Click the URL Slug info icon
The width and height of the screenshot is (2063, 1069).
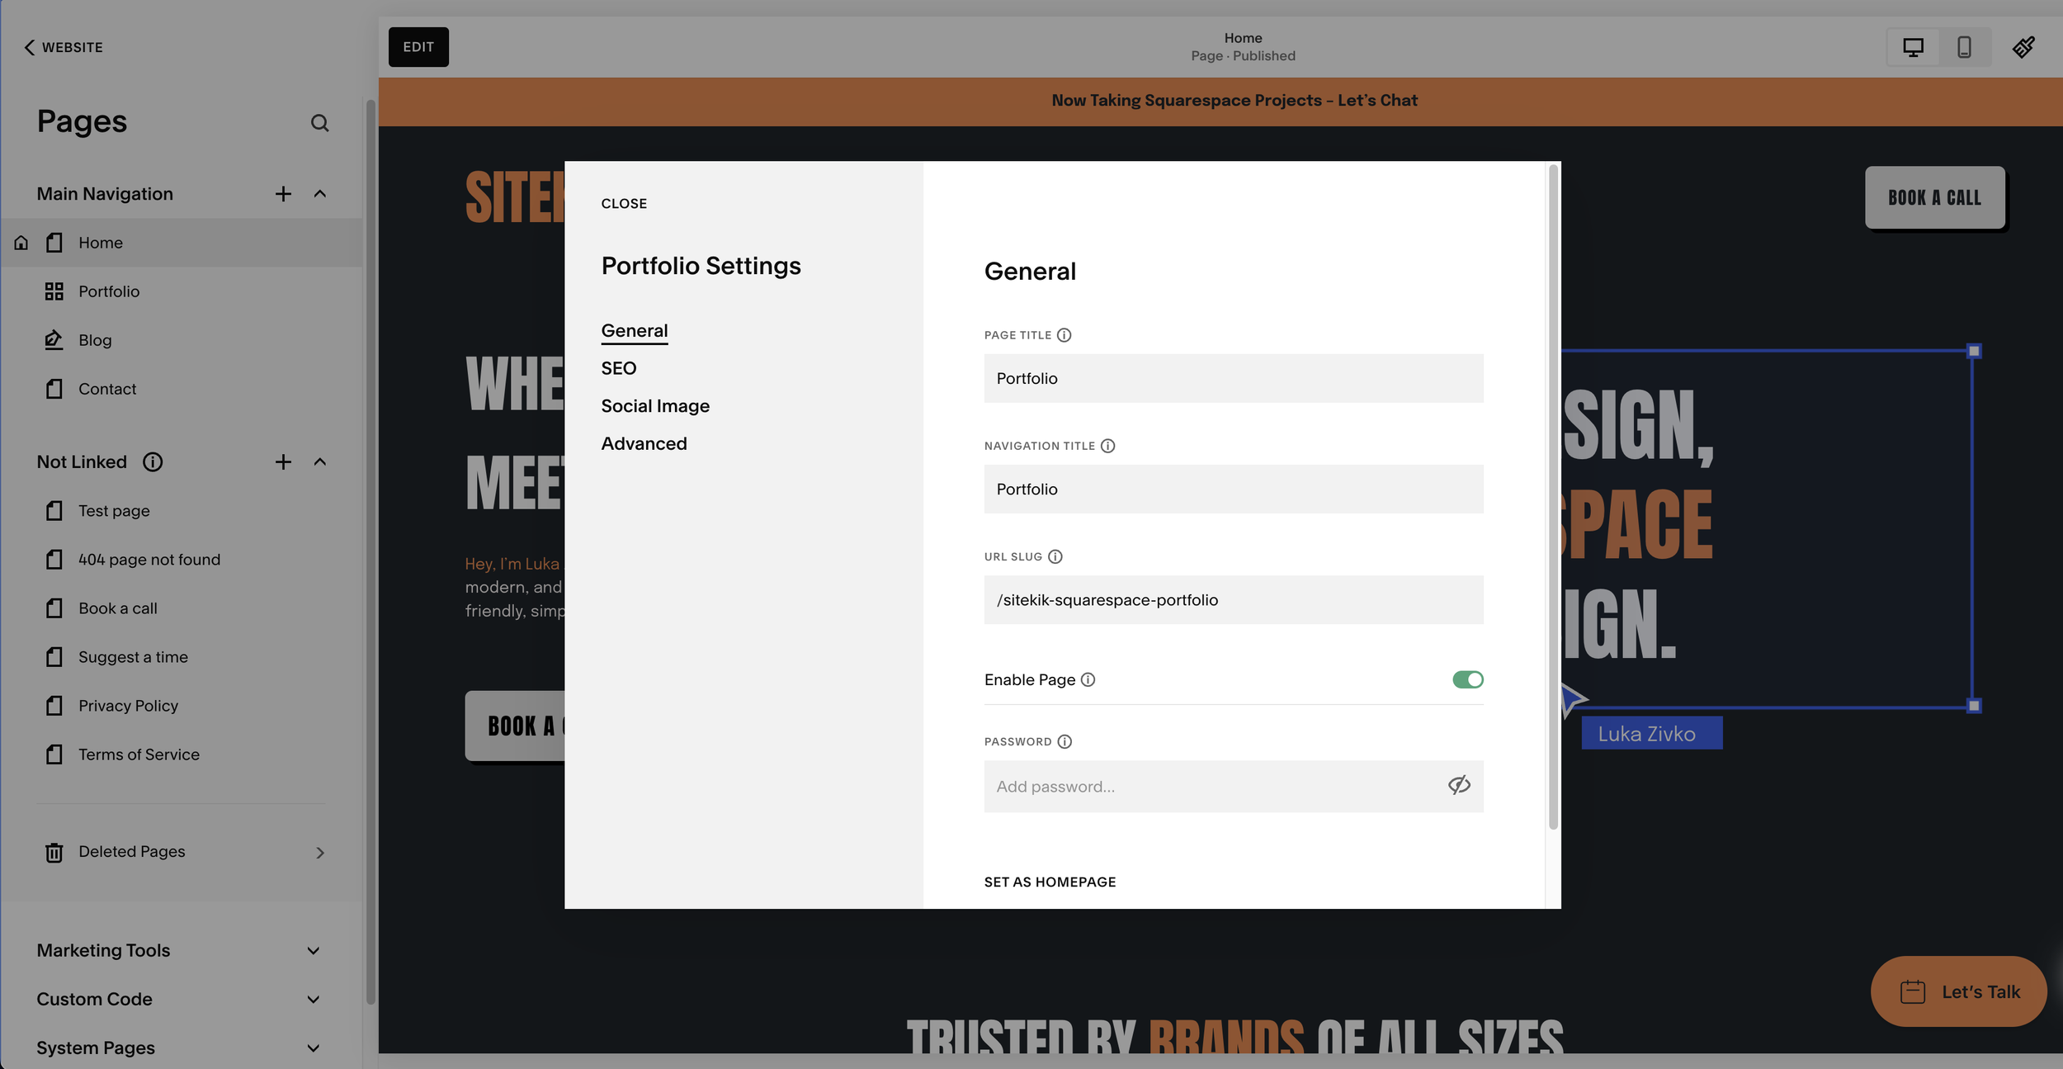point(1055,556)
